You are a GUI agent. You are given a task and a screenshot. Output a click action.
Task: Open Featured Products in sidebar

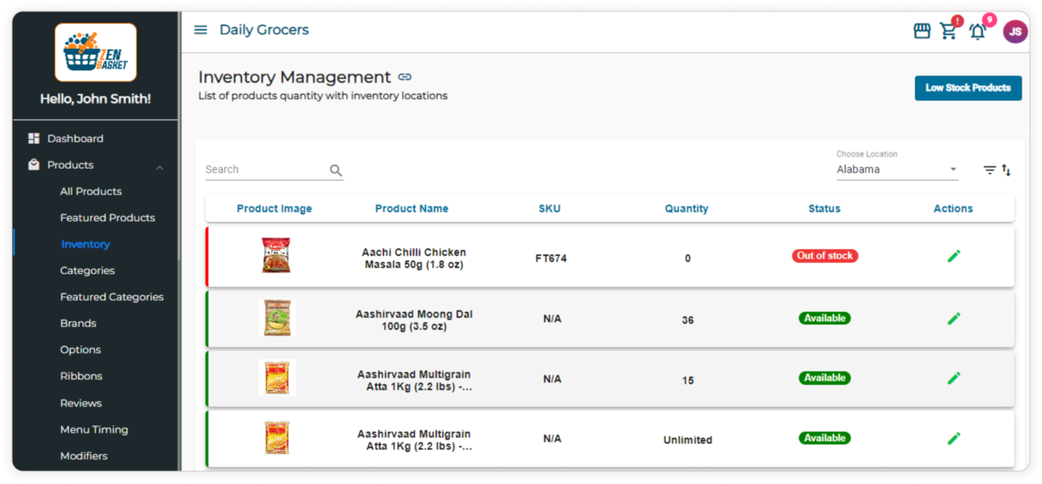[x=107, y=218]
